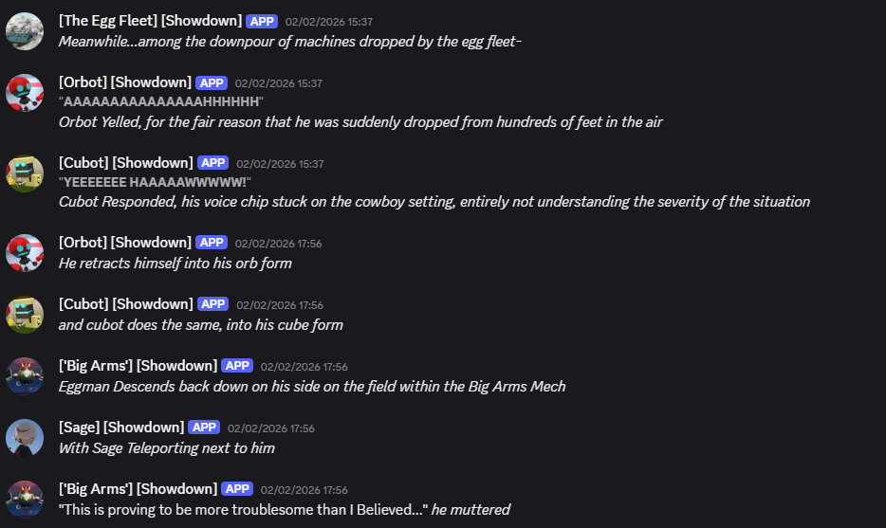Click the 17:56 timestamp on Sage's message
The height and width of the screenshot is (528, 886).
coord(270,428)
